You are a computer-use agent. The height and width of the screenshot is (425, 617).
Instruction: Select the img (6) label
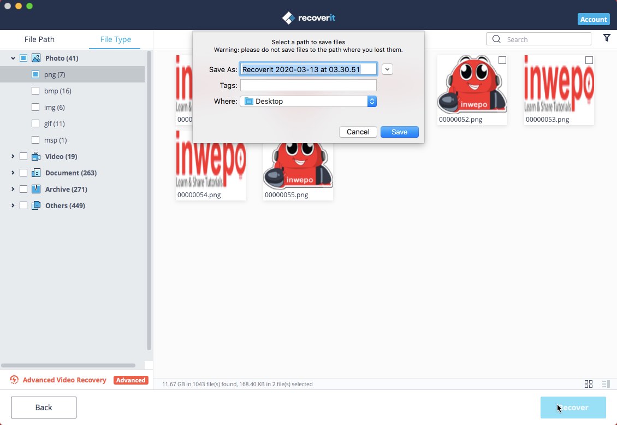(x=54, y=107)
